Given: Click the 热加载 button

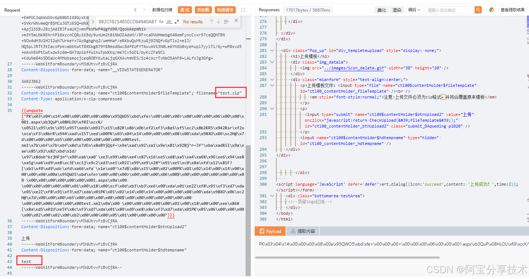Looking at the screenshot, I should (x=203, y=10).
